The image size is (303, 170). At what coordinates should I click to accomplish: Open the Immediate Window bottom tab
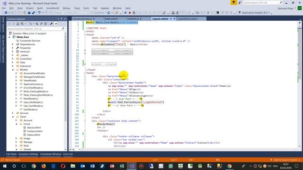tap(51, 154)
